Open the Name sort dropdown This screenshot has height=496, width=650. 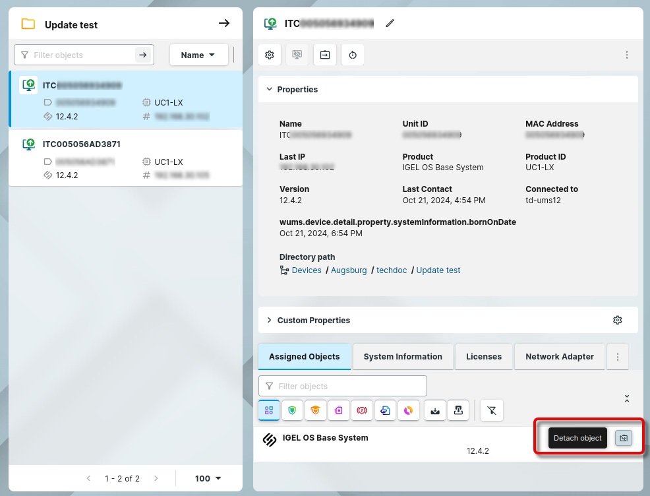click(198, 55)
